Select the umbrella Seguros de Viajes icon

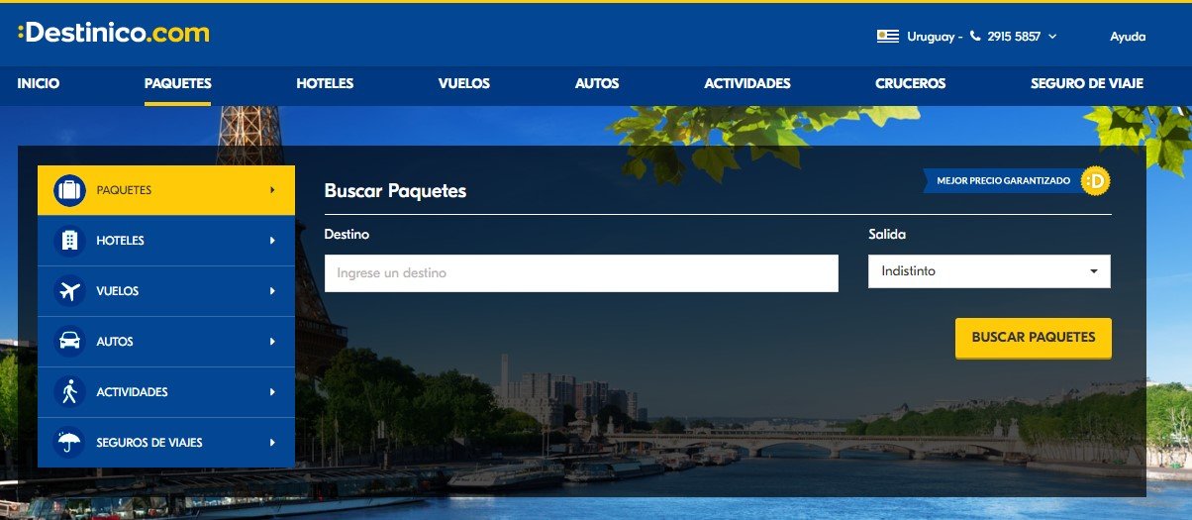69,443
